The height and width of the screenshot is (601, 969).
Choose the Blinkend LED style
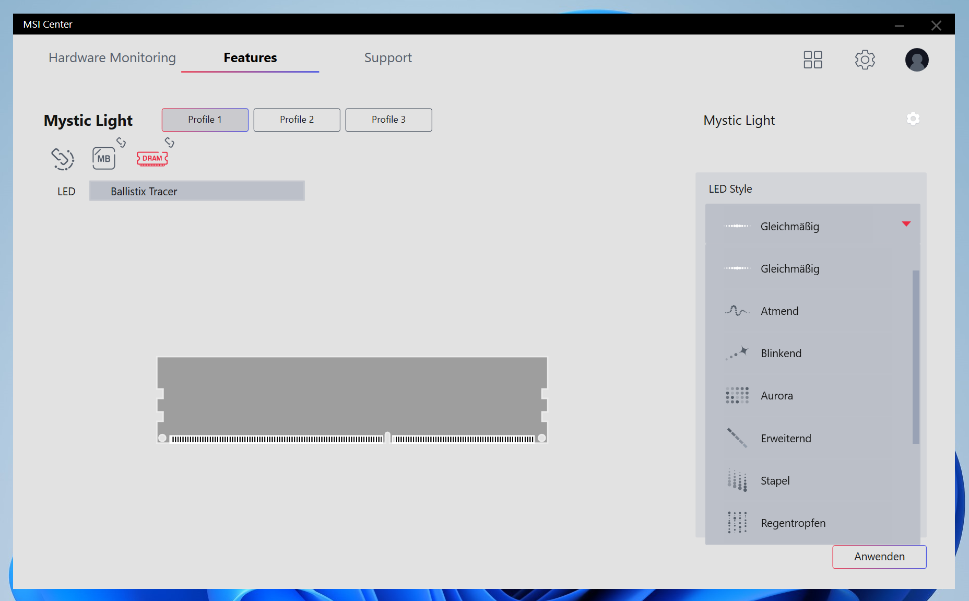pos(809,353)
